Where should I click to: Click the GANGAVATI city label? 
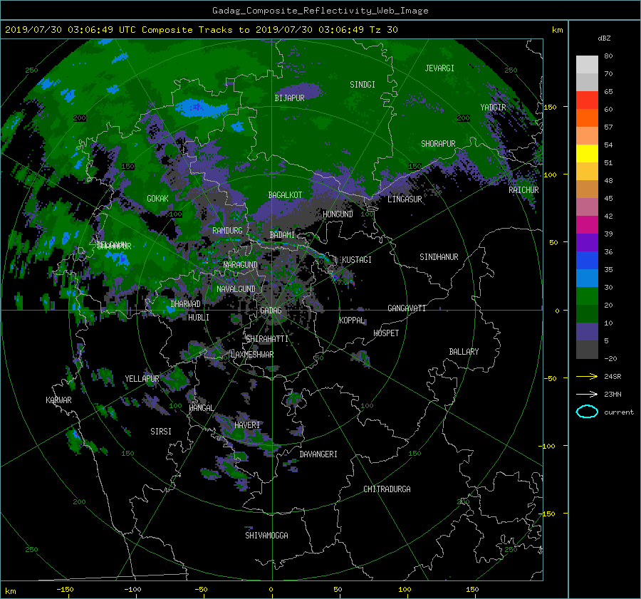coord(407,308)
